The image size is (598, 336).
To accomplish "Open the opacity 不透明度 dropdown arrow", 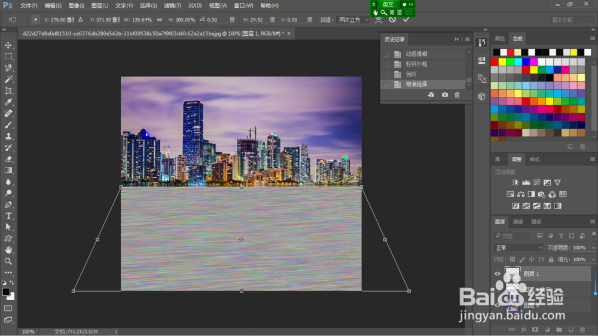I will 593,248.
